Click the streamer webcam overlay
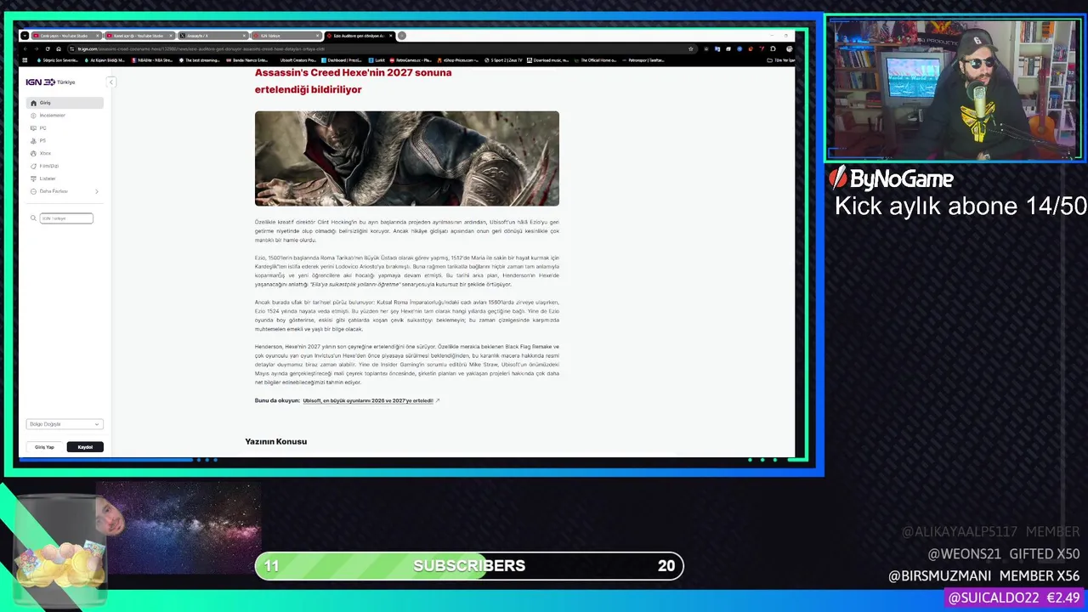The height and width of the screenshot is (612, 1088). click(x=954, y=89)
